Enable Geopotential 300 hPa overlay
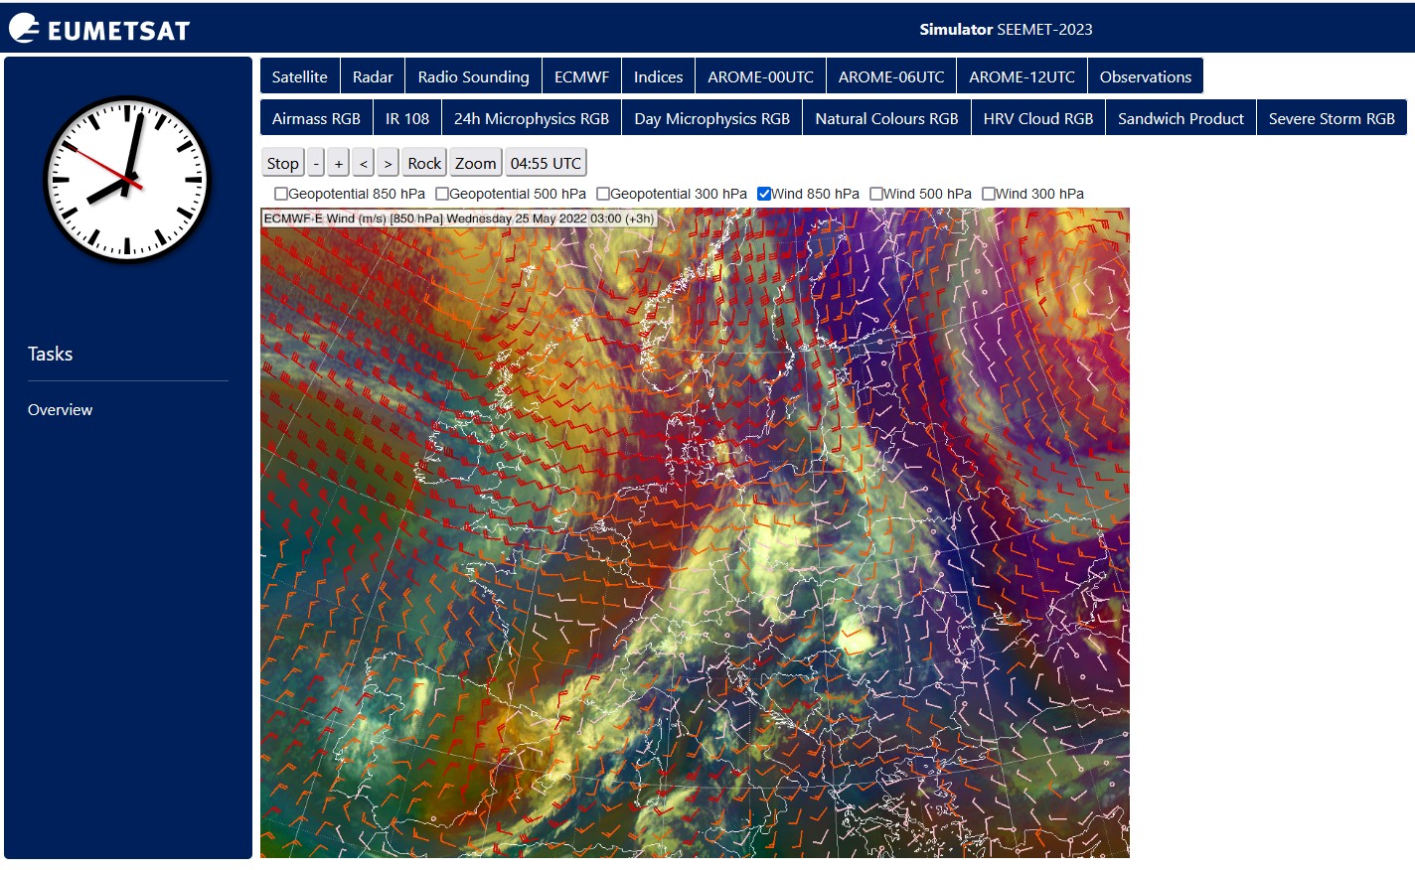This screenshot has height=870, width=1415. coord(603,194)
